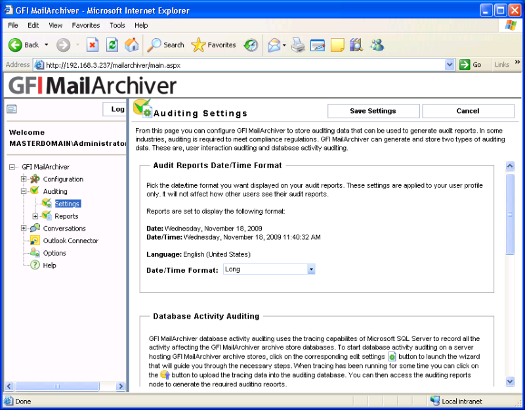525x410 pixels.
Task: Click the edit settings gear icon in paragraph
Action: (392, 356)
